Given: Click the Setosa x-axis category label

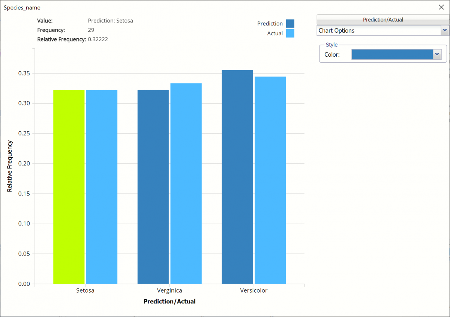Looking at the screenshot, I should (85, 290).
